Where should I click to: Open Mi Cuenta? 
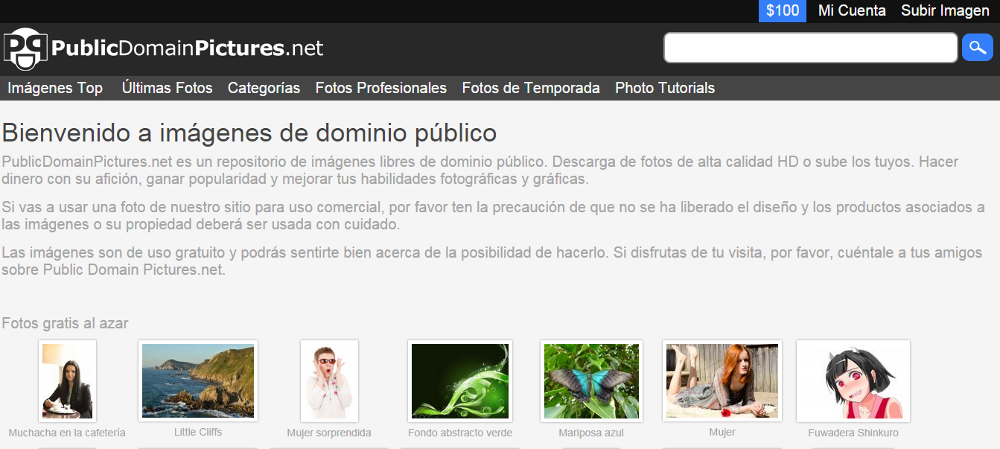[x=851, y=10]
